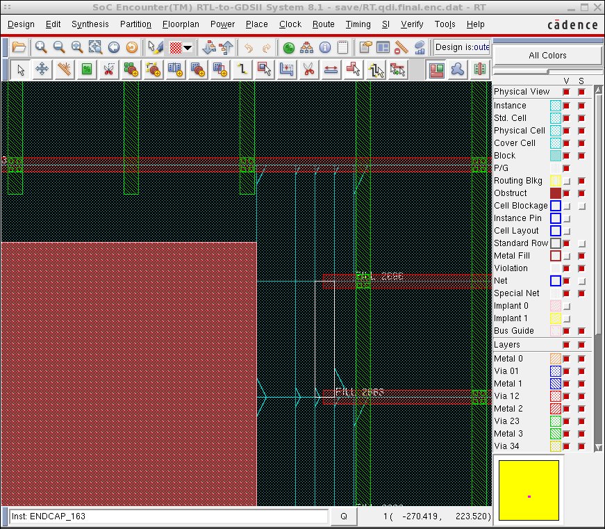Open the Synthesis menu
The height and width of the screenshot is (529, 605).
click(90, 24)
